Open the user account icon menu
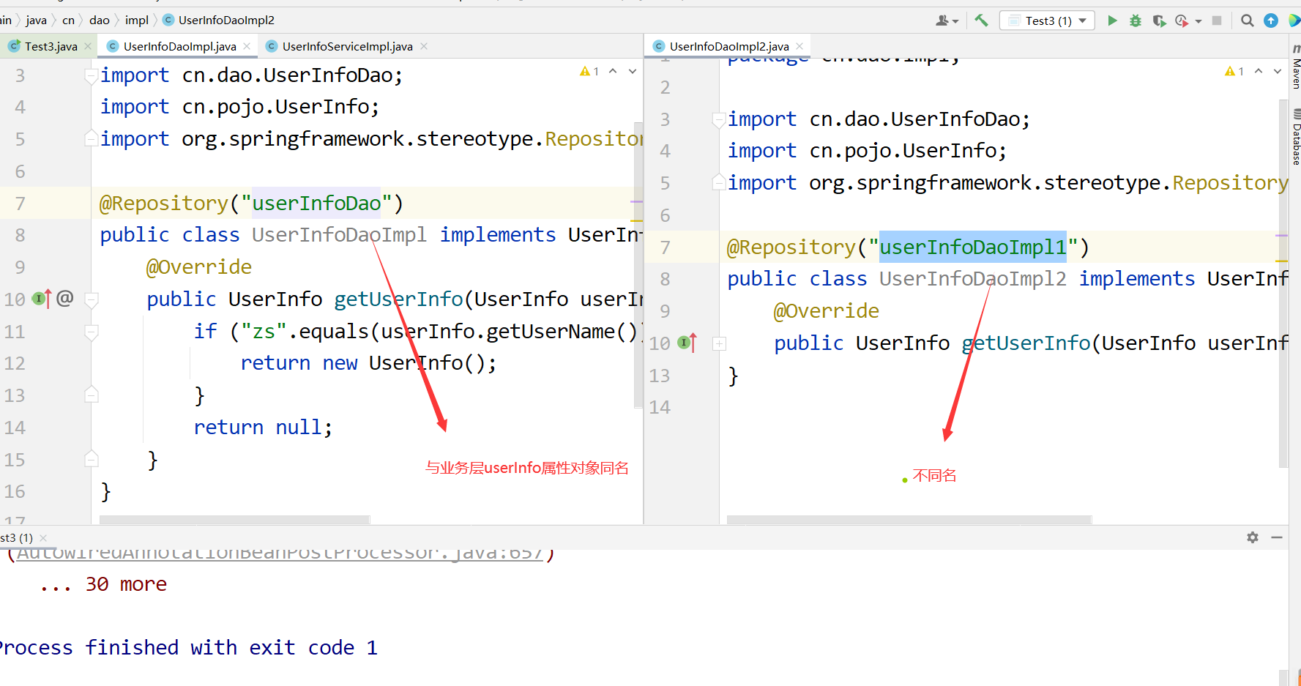Viewport: 1301px width, 686px height. 946,20
